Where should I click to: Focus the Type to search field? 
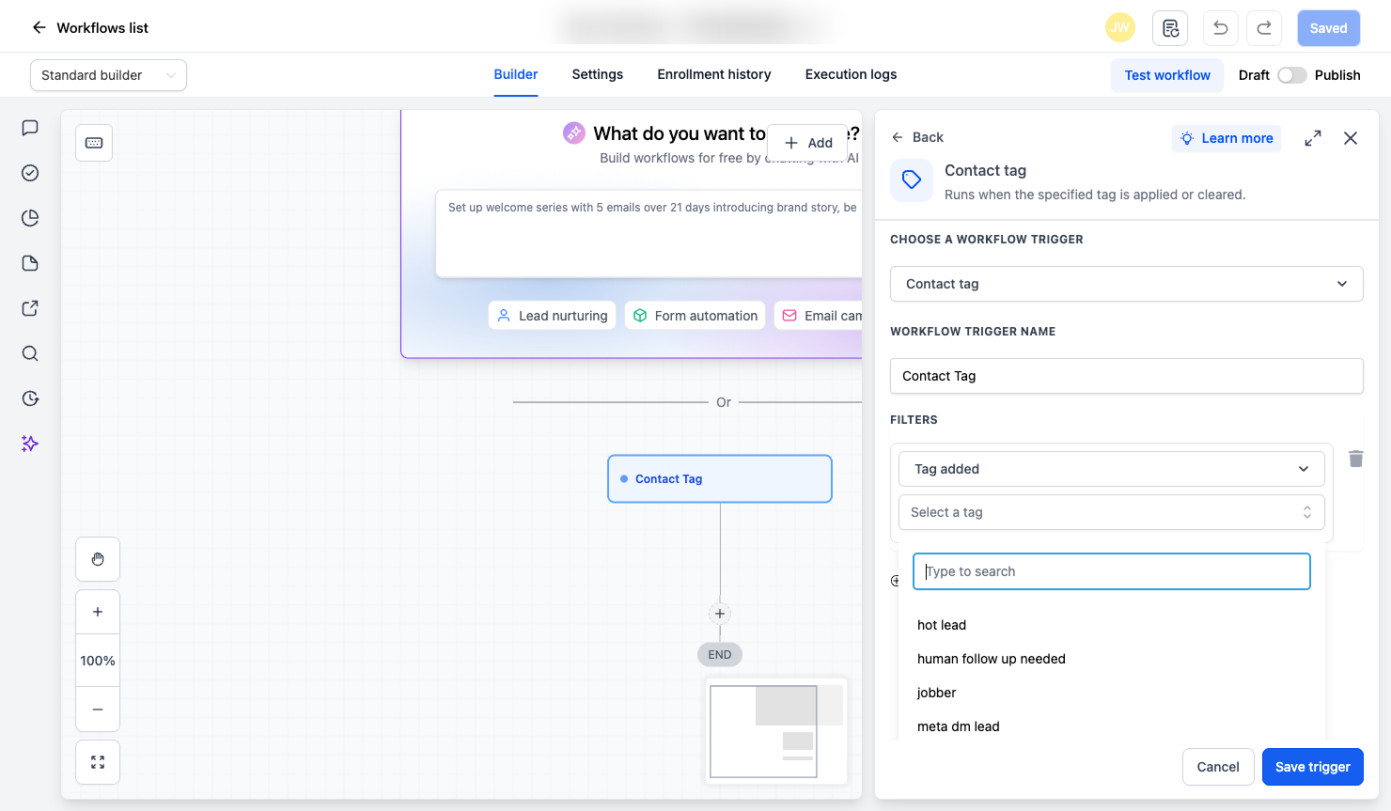1112,571
